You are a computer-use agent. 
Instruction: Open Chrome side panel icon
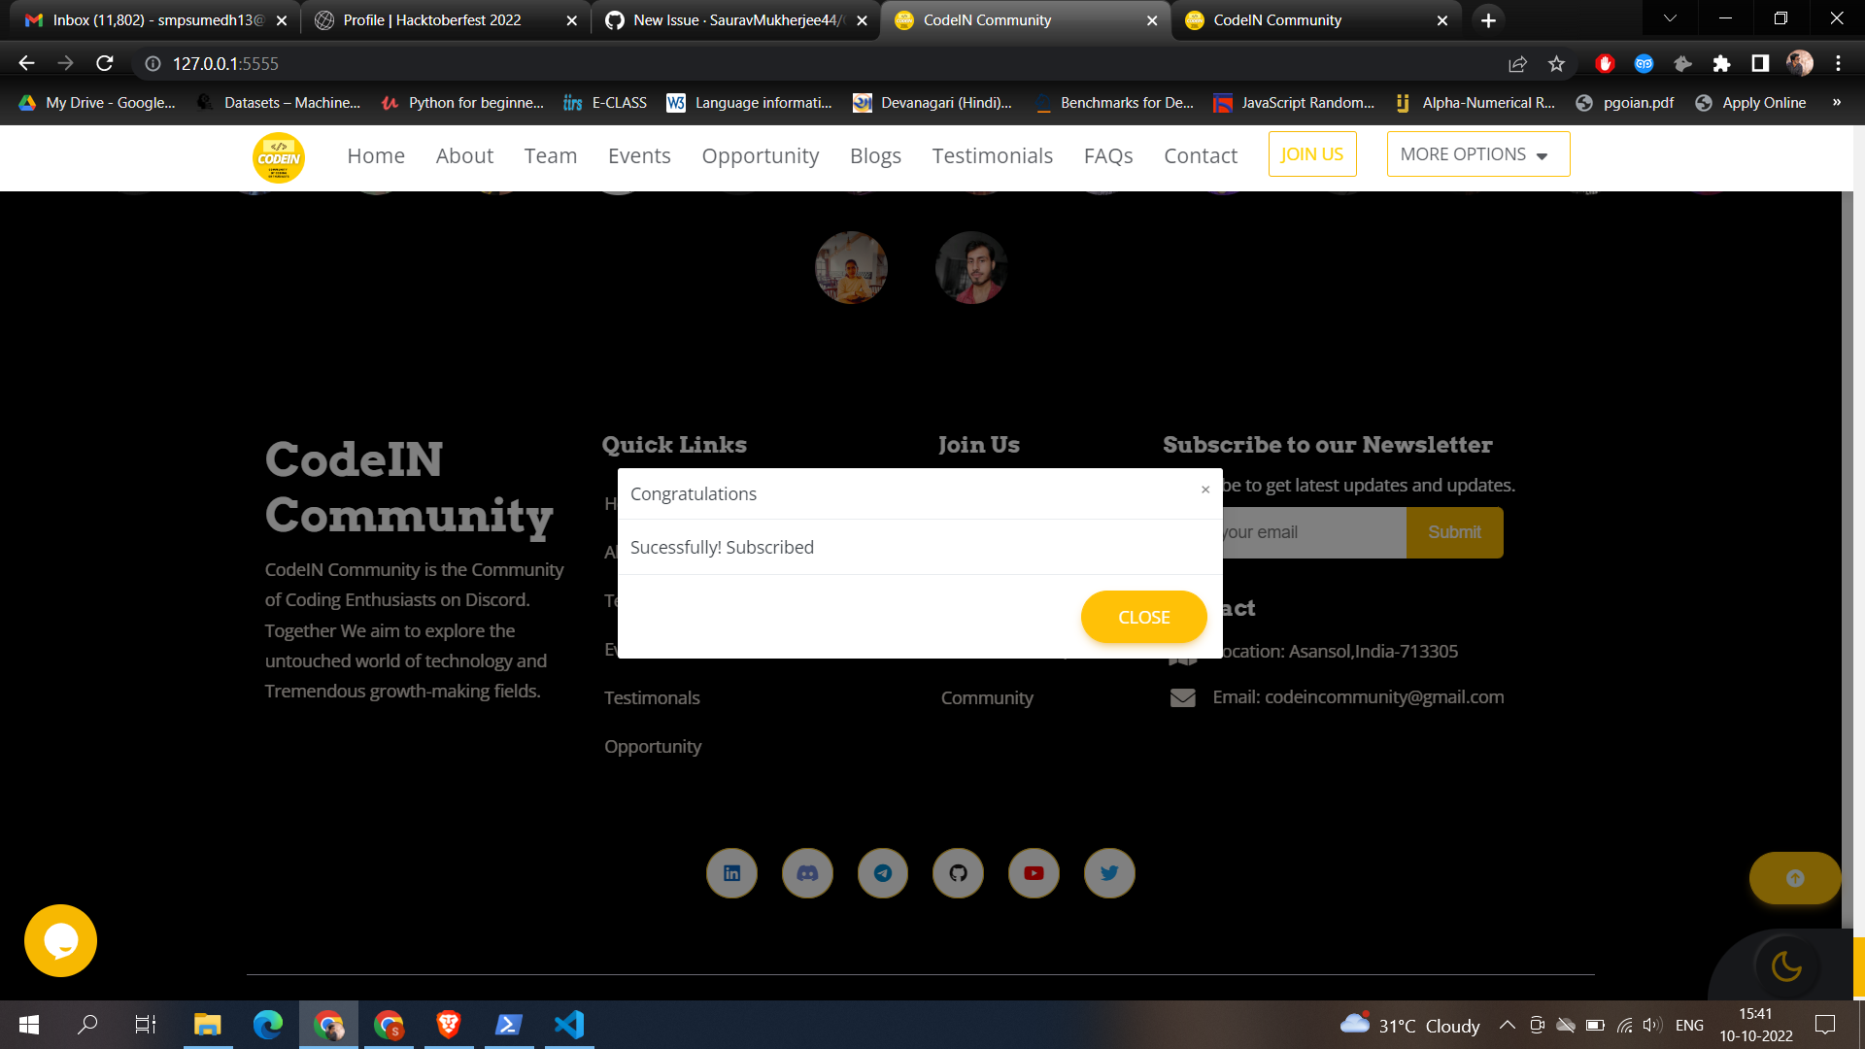point(1760,63)
